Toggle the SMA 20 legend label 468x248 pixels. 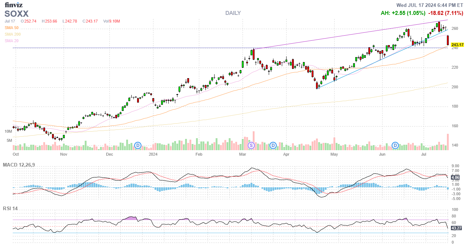pos(12,41)
